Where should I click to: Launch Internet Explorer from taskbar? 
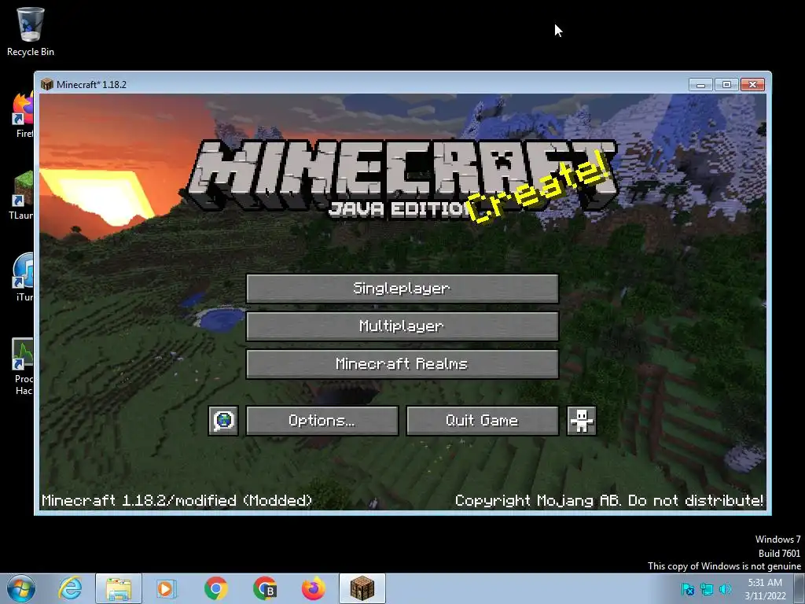tap(70, 588)
